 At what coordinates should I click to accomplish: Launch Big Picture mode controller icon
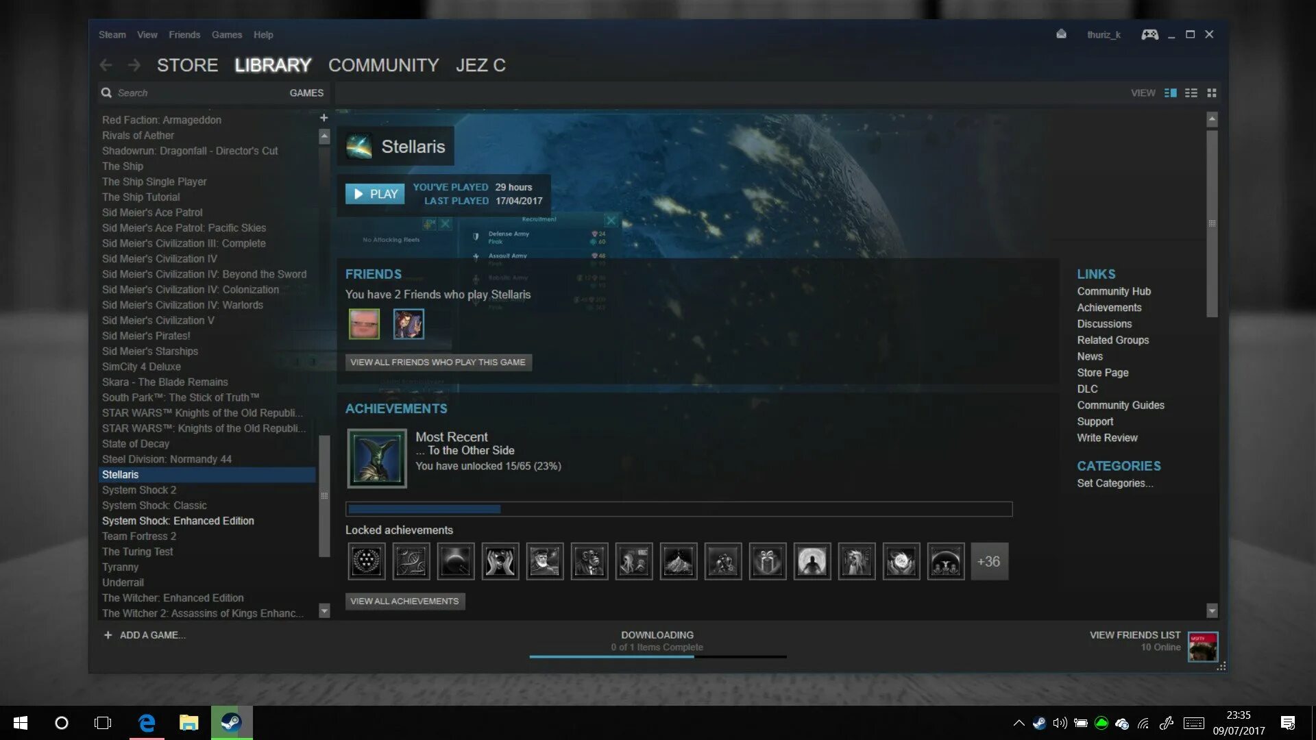tap(1149, 34)
